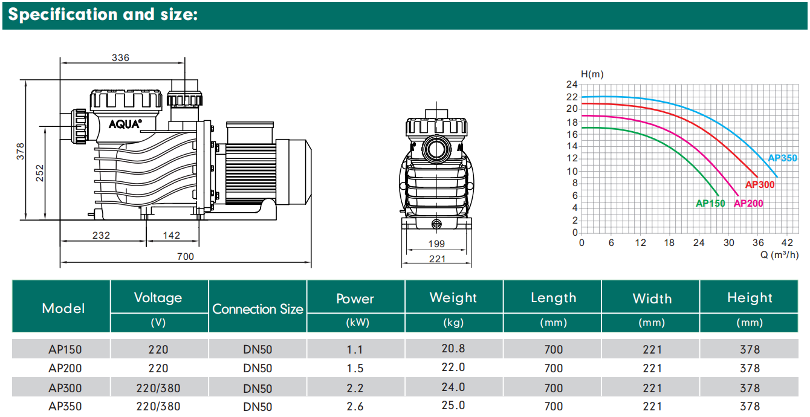Click the 25.0 weight cell
810x417 pixels.
coord(453,405)
